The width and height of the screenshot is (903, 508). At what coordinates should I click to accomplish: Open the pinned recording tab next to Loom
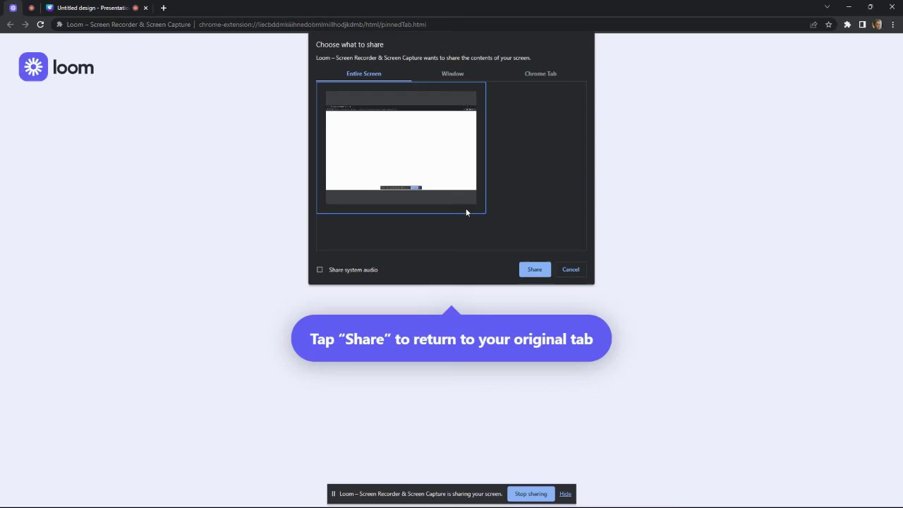[31, 8]
